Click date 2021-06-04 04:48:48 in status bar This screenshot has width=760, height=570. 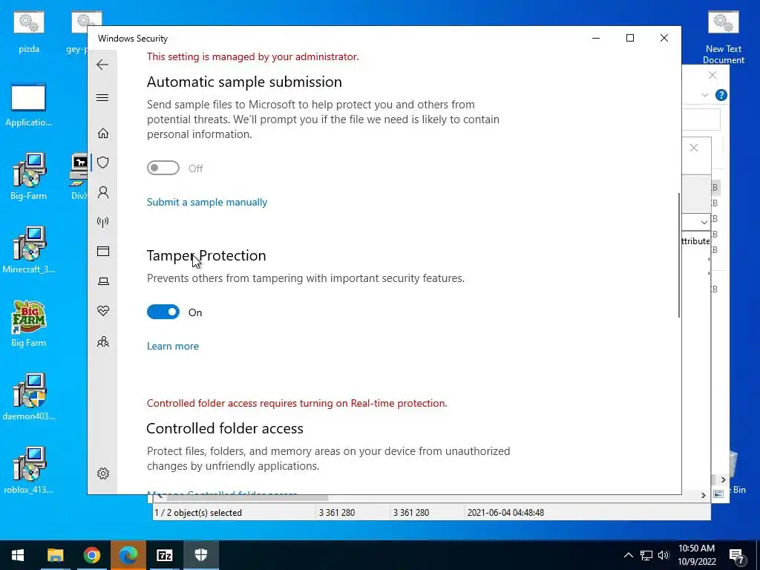(x=505, y=512)
